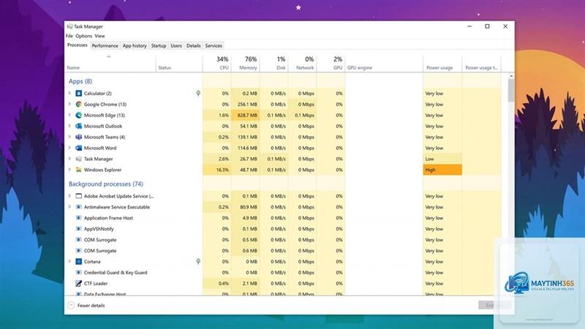Sort by the Name column header
The height and width of the screenshot is (329, 585).
point(110,63)
